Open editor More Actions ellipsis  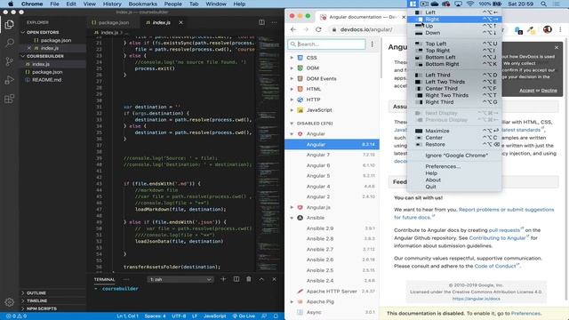pyautogui.click(x=274, y=22)
